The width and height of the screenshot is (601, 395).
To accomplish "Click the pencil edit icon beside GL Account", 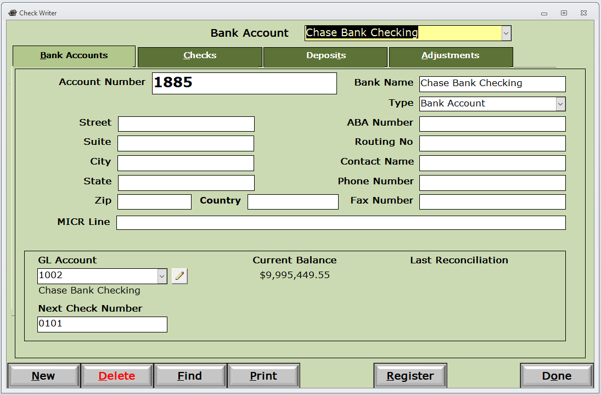I will tap(179, 276).
